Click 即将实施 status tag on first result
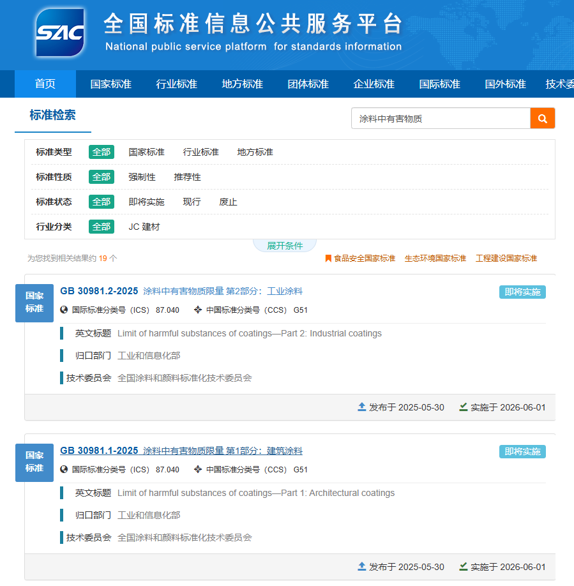 click(522, 292)
